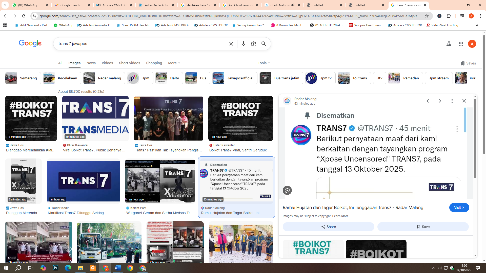Open preview panel three-dot options
Viewport: 486px width, 273px height.
tap(452, 101)
